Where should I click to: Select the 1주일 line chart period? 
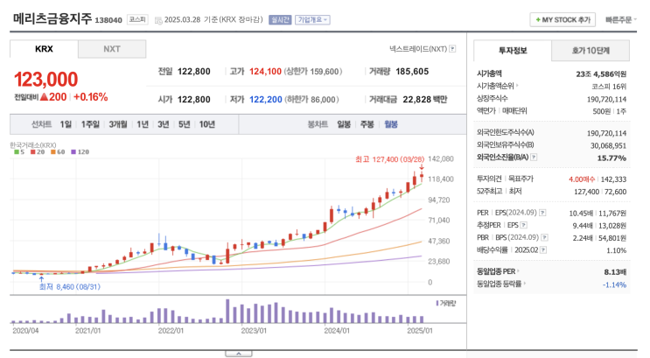tap(90, 124)
